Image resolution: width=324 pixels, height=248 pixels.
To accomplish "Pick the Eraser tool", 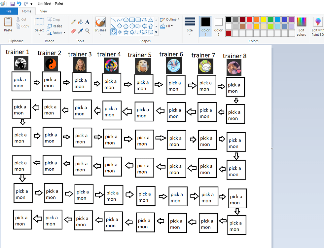I will tap(73, 31).
